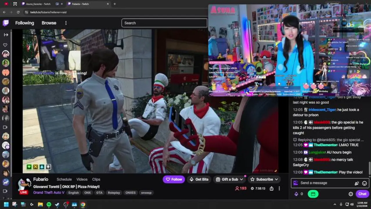Click the ONX stream tag
The width and height of the screenshot is (371, 209).
pos(87,193)
